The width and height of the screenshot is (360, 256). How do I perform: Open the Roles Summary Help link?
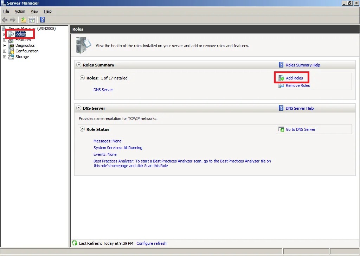click(303, 65)
